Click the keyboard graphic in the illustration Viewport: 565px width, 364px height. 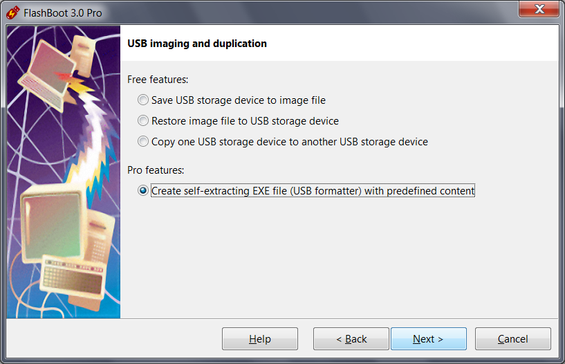(x=73, y=277)
